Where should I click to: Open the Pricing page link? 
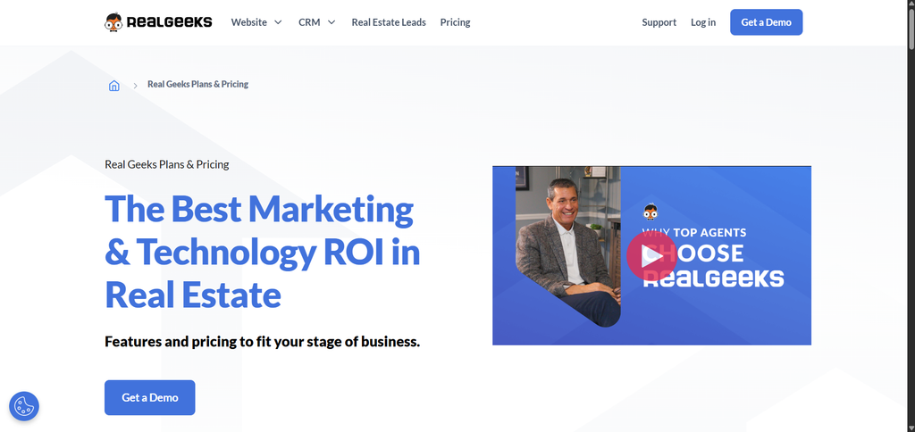click(x=455, y=22)
